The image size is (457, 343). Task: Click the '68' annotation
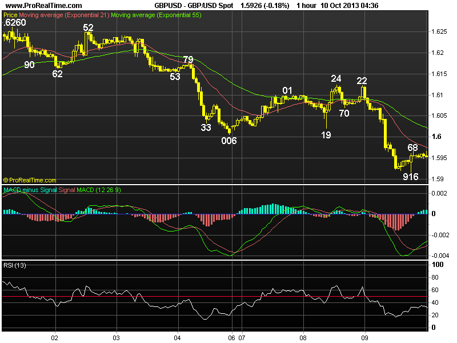tap(412, 147)
